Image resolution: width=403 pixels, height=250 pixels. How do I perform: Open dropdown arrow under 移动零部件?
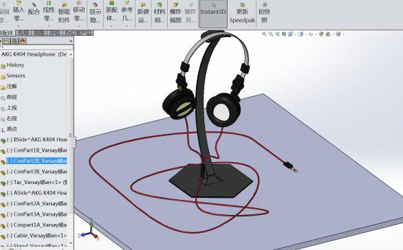click(x=79, y=25)
